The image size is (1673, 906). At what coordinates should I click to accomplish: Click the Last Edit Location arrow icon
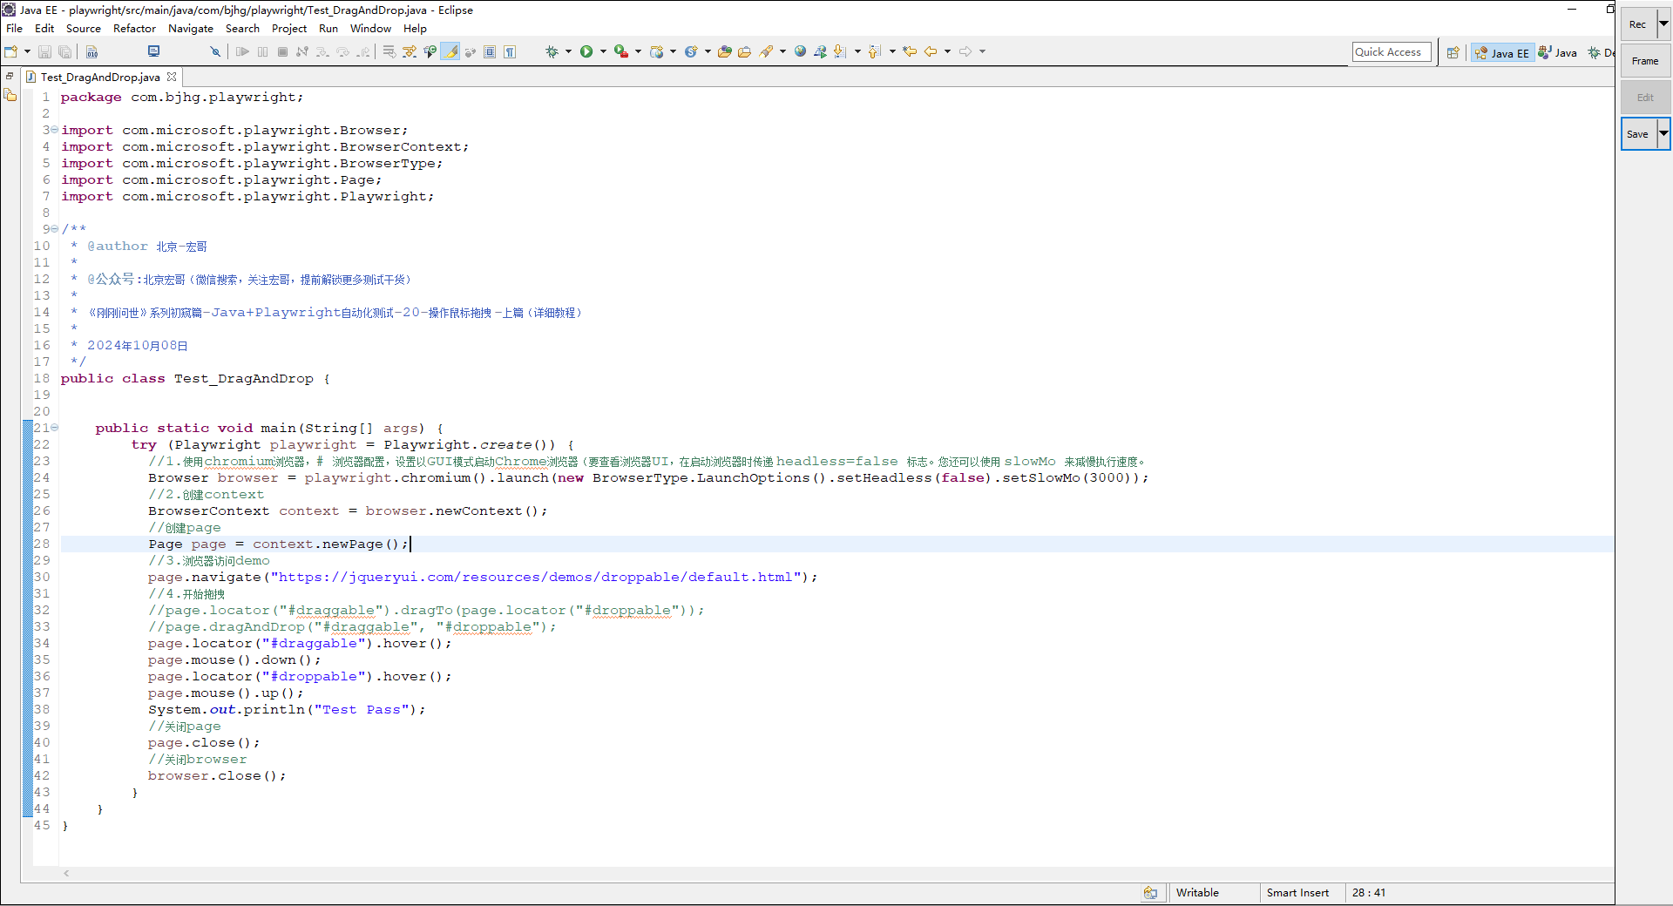click(910, 52)
